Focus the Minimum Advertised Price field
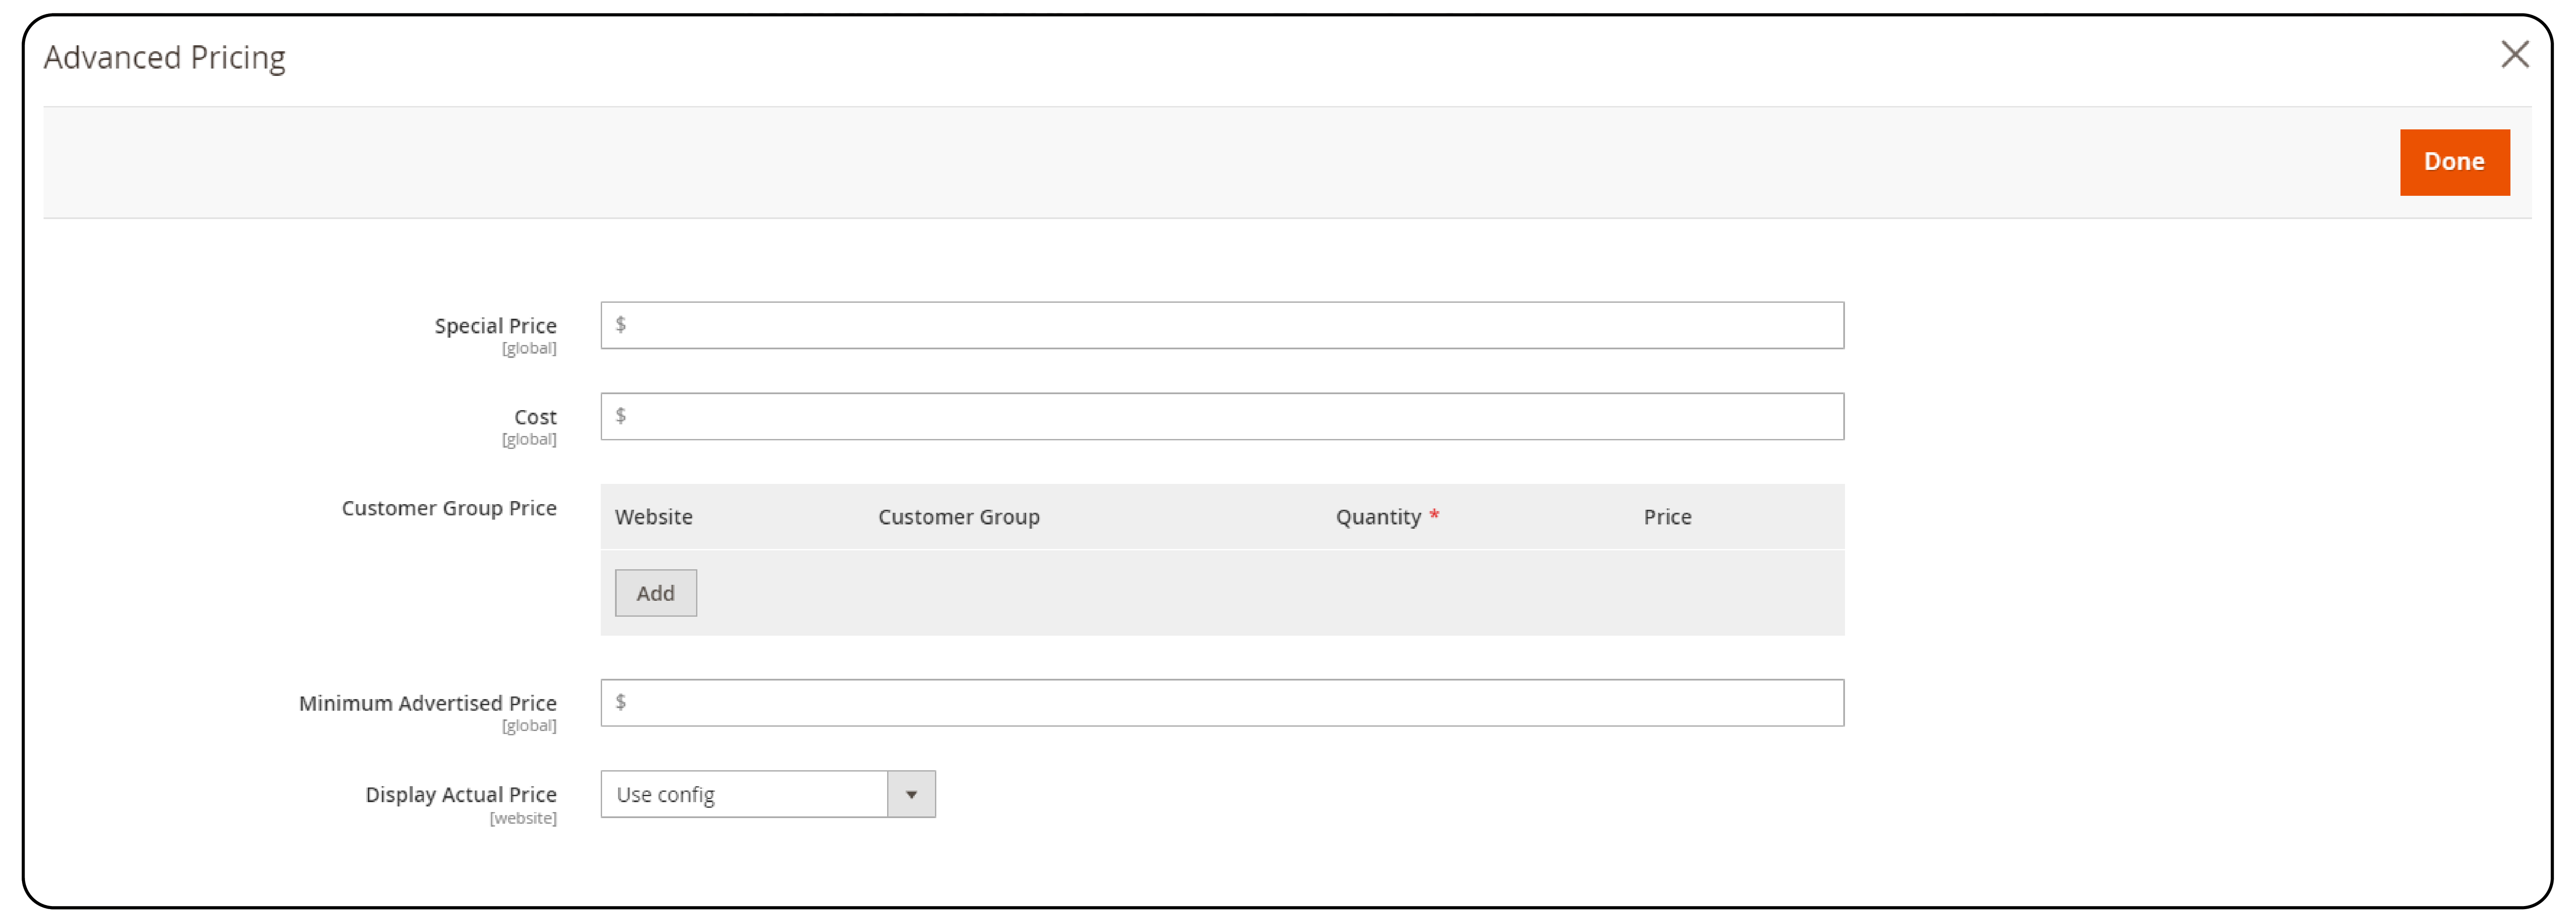2576x916 pixels. click(x=1222, y=703)
